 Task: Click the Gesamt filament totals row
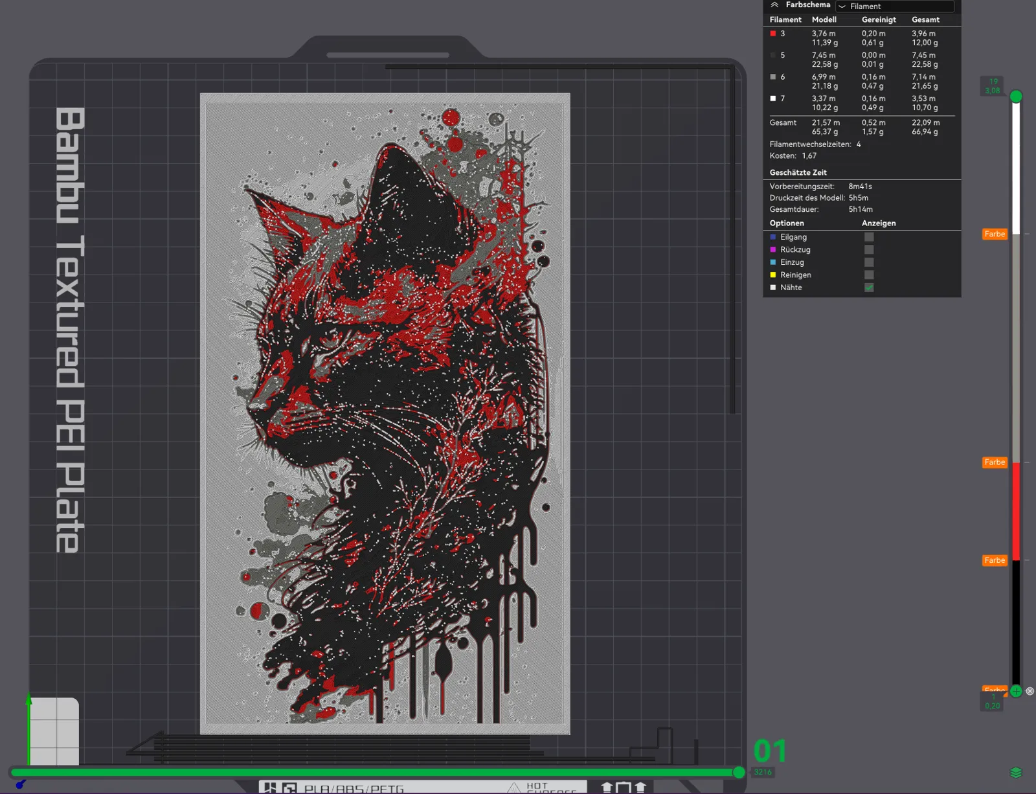click(x=861, y=128)
